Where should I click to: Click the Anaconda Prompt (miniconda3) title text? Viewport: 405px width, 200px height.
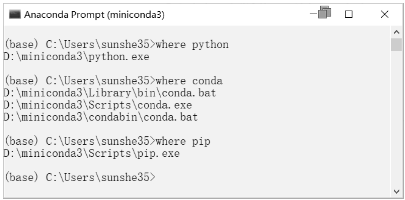94,15
